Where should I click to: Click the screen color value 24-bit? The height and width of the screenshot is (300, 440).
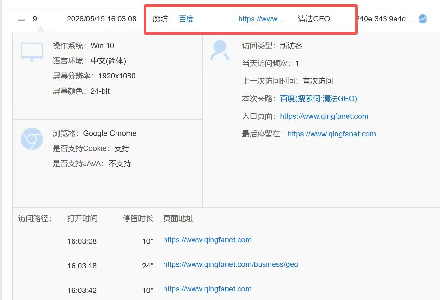click(x=100, y=91)
